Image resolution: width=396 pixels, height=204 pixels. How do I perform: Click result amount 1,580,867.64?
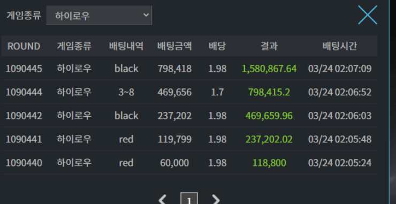269,69
